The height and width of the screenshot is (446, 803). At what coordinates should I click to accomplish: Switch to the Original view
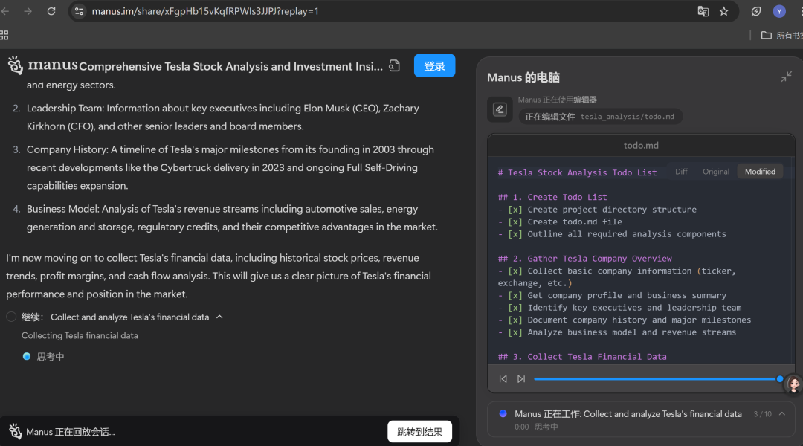pos(716,172)
